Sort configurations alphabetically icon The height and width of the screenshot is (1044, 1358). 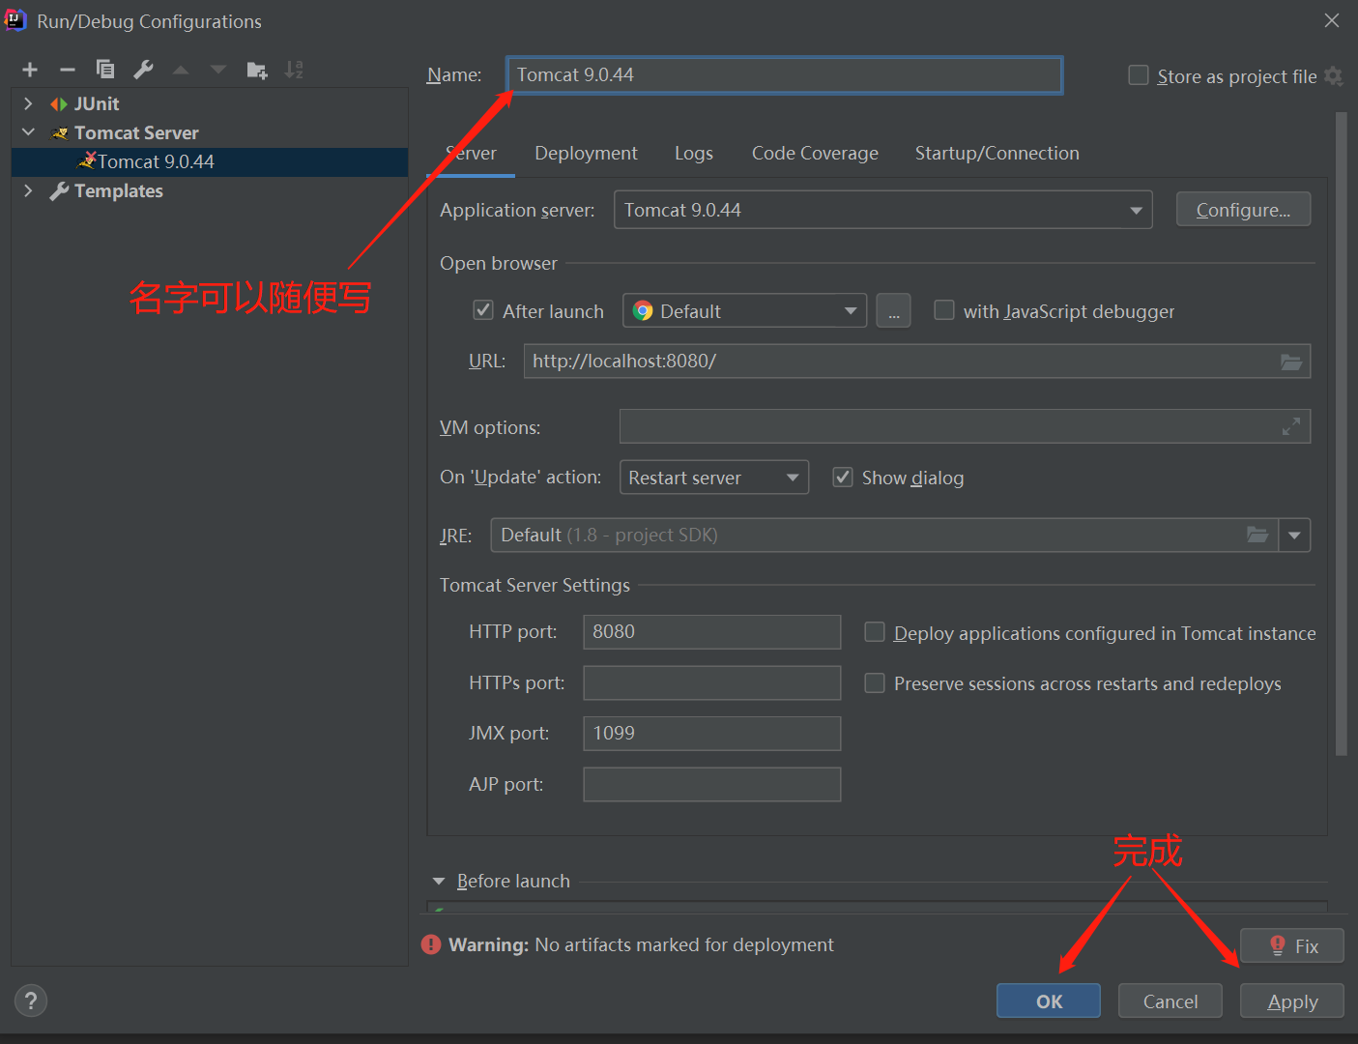pyautogui.click(x=294, y=70)
